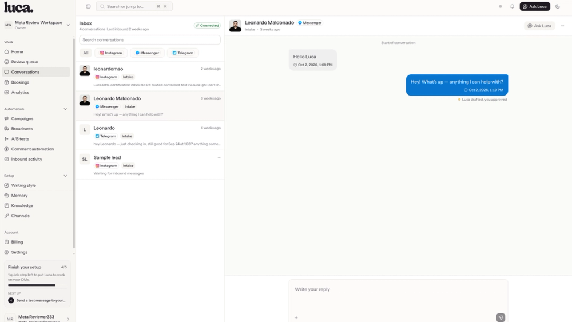
Task: Select the All filter tab
Action: click(86, 53)
